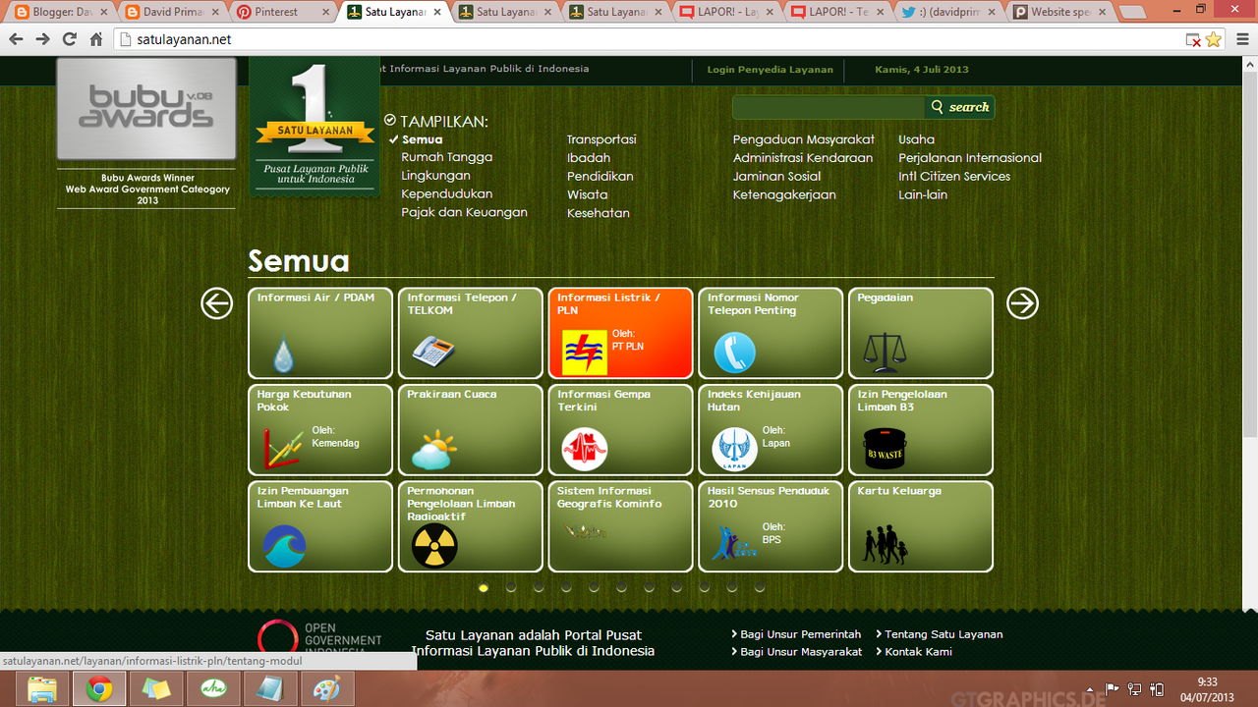Filter by Pengaduan Masyarakat category
The width and height of the screenshot is (1258, 707).
pyautogui.click(x=804, y=139)
